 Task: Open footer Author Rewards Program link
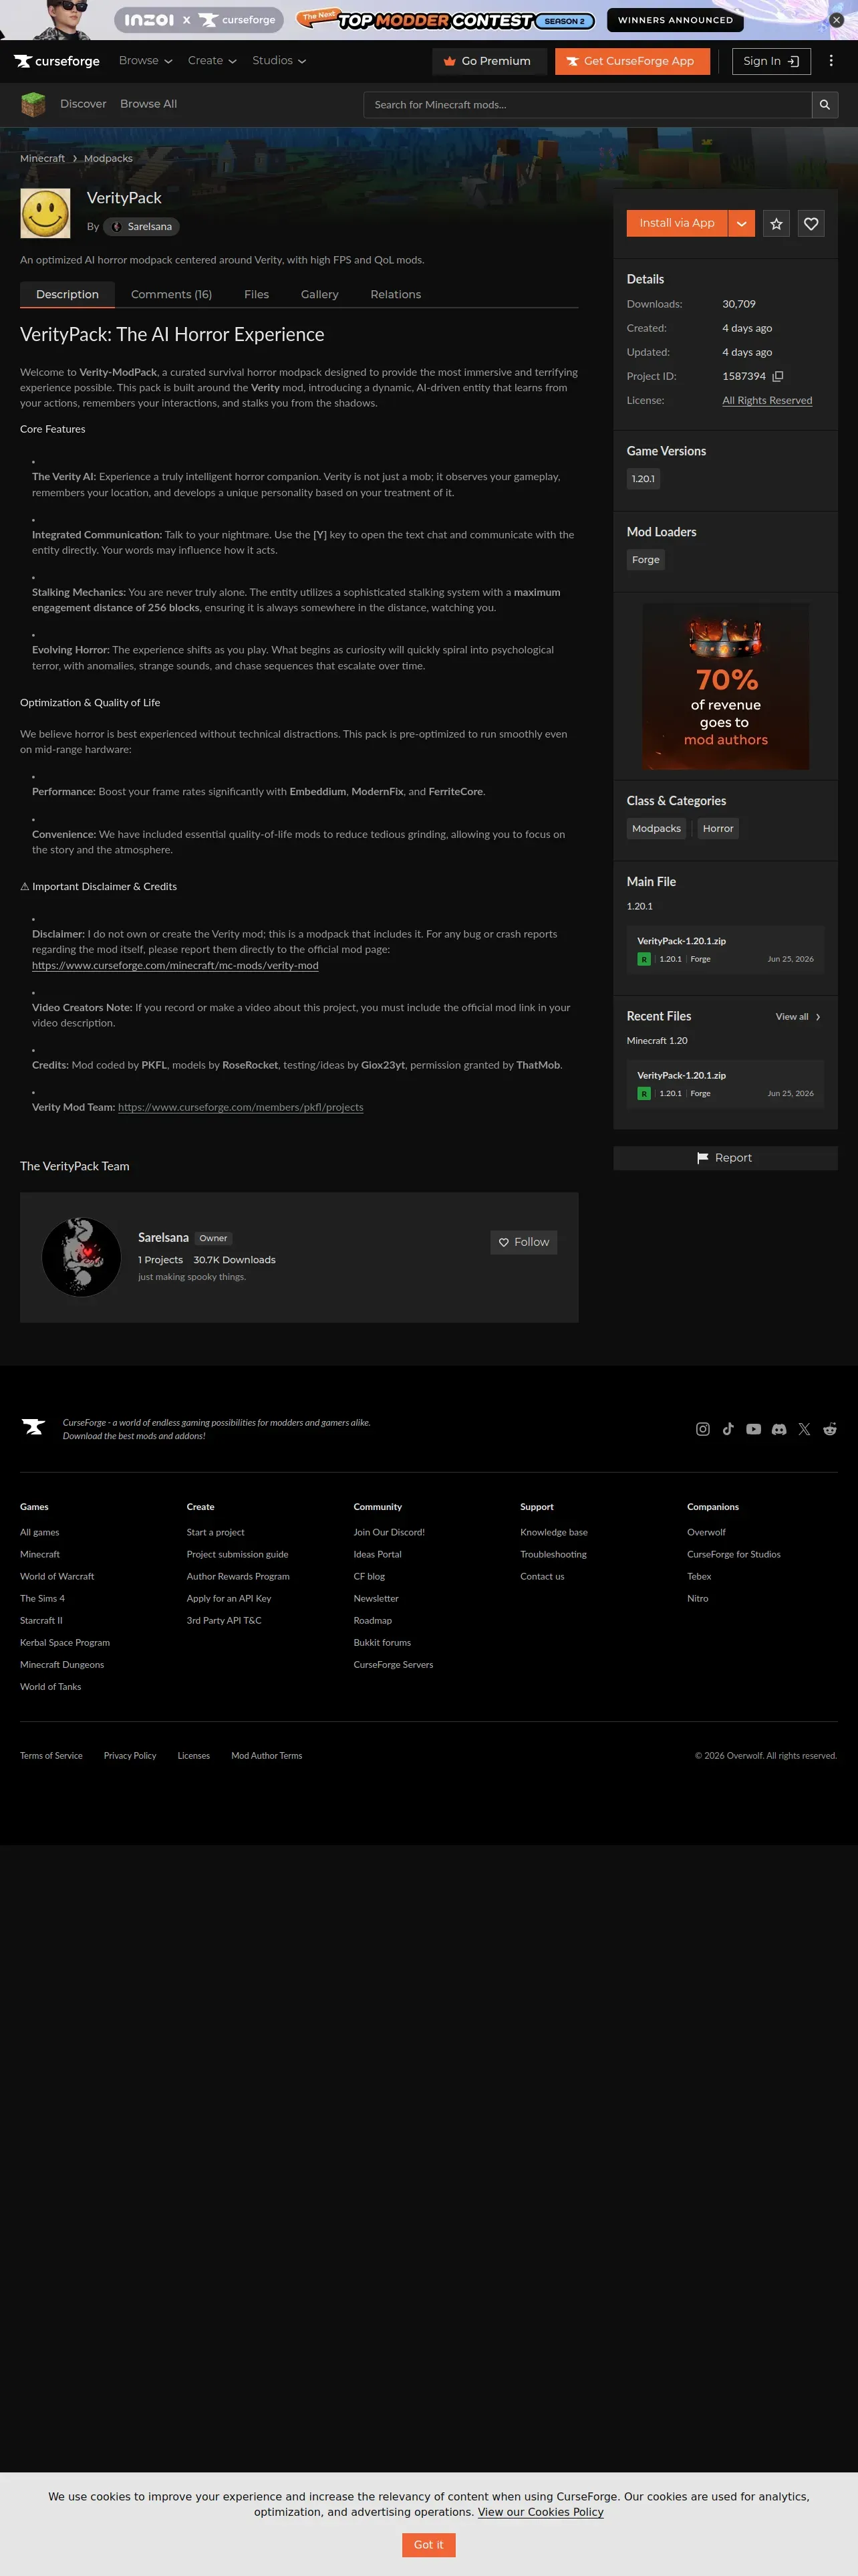pos(238,1577)
